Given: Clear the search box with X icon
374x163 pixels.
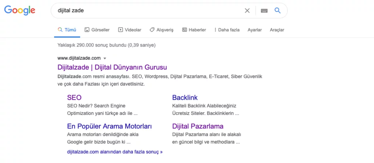Looking at the screenshot, I should 247,11.
